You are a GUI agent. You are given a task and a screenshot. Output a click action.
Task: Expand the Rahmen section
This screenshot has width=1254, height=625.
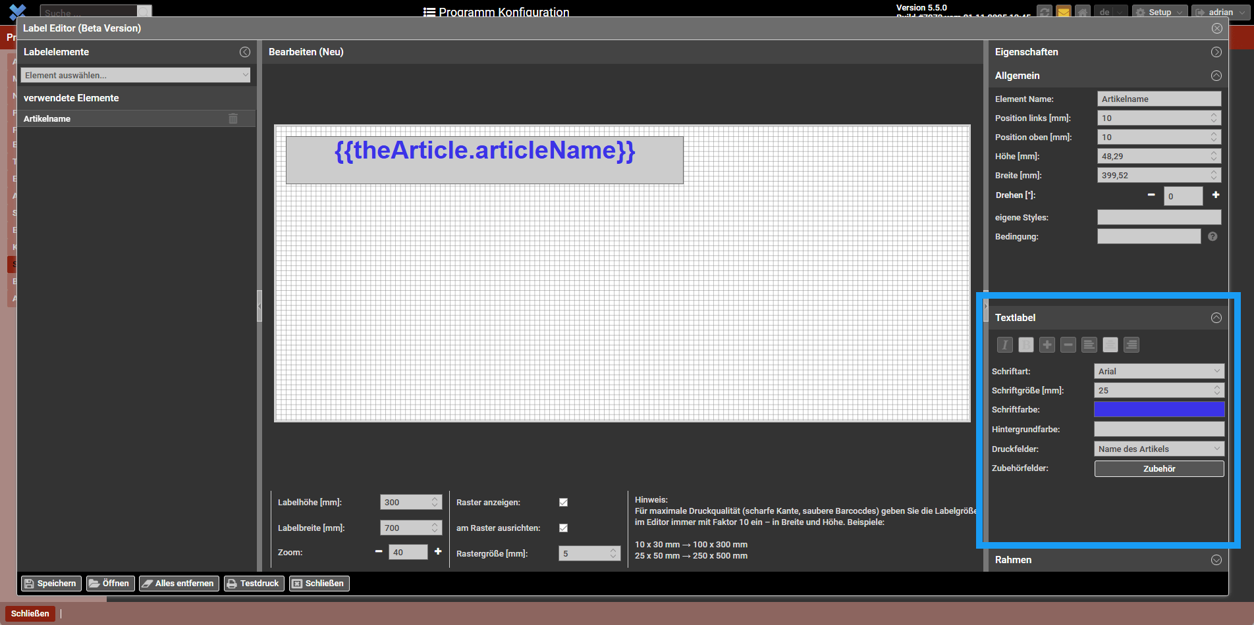pyautogui.click(x=1216, y=560)
